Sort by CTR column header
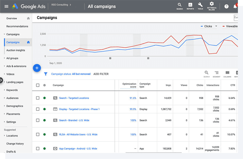This screenshot has height=159, width=243. [x=232, y=85]
